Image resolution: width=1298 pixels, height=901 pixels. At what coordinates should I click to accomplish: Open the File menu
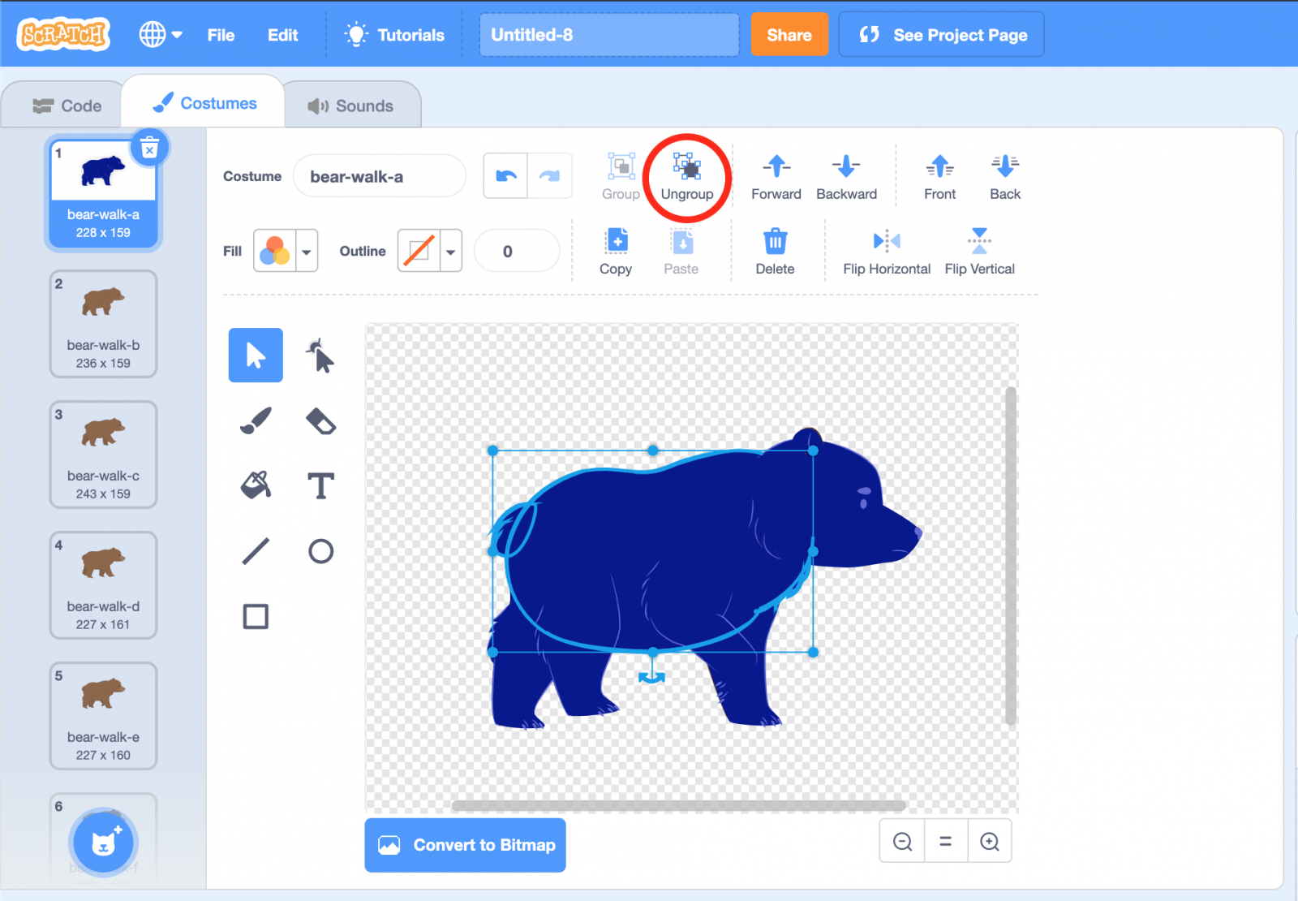click(x=220, y=34)
